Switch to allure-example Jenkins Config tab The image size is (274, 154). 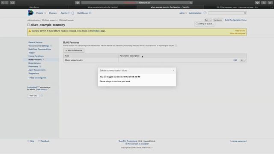pyautogui.click(x=103, y=7)
